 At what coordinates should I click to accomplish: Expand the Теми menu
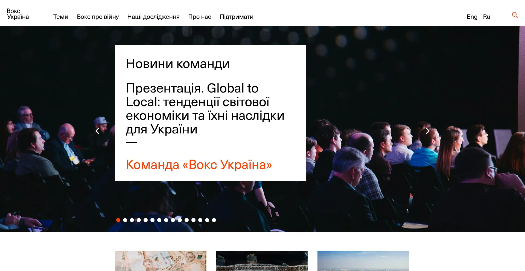[61, 17]
